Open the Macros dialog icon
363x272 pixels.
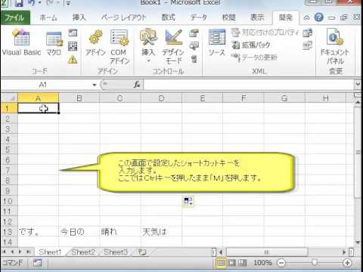(x=54, y=43)
